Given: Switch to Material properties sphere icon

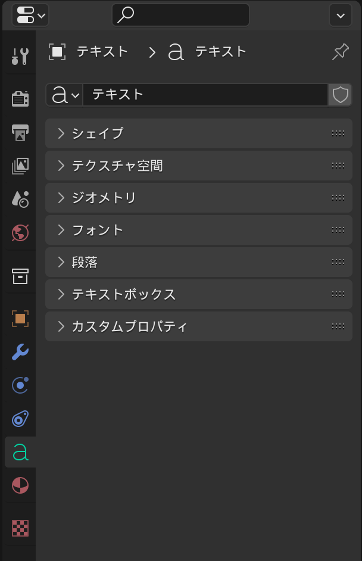Looking at the screenshot, I should coord(20,485).
